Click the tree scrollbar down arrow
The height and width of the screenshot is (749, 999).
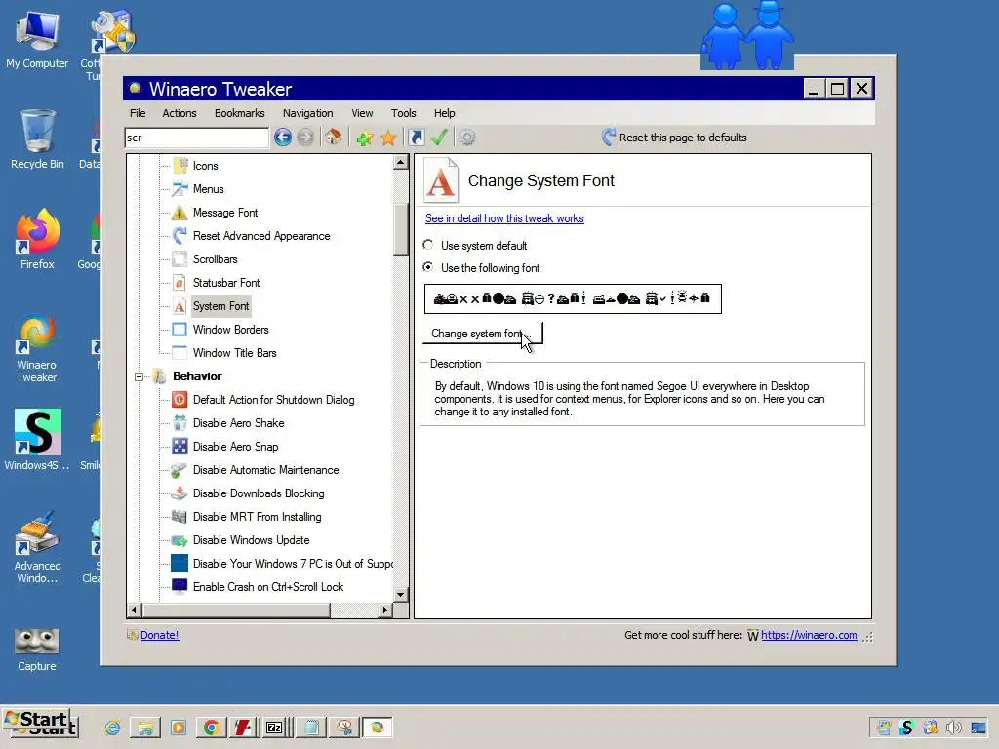coord(401,595)
